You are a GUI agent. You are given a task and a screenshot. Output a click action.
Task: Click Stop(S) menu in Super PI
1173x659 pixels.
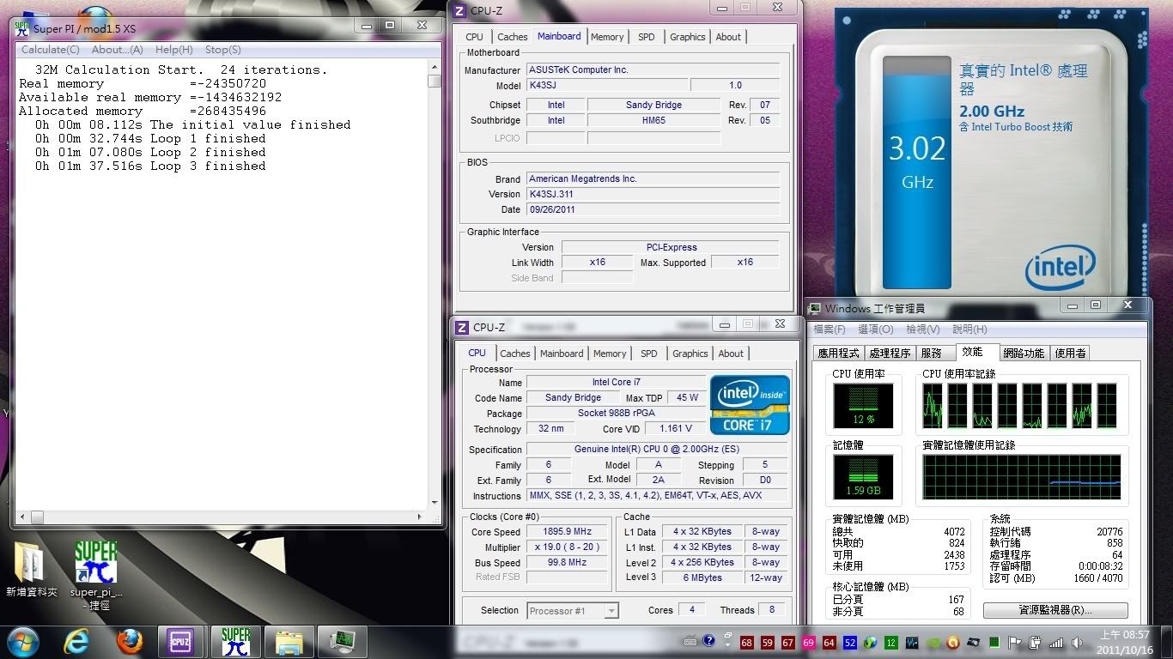point(223,50)
